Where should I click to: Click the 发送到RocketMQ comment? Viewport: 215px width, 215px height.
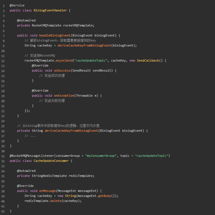tap(40, 55)
